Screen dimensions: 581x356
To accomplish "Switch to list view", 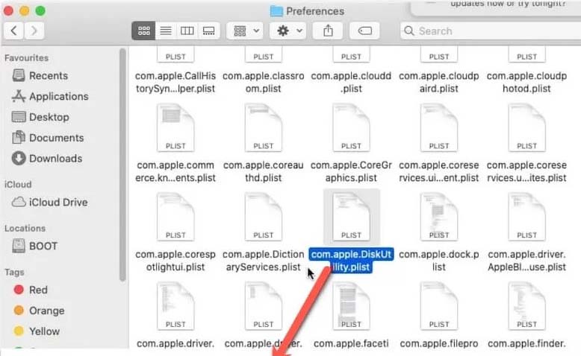I will point(166,31).
